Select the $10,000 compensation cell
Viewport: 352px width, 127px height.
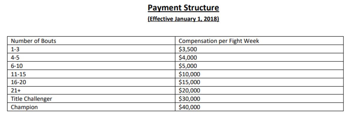[x=189, y=74]
